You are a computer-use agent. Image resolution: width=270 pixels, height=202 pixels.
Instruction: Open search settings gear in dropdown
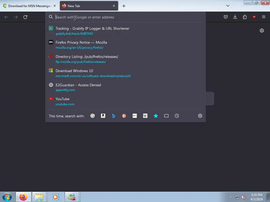200,116
